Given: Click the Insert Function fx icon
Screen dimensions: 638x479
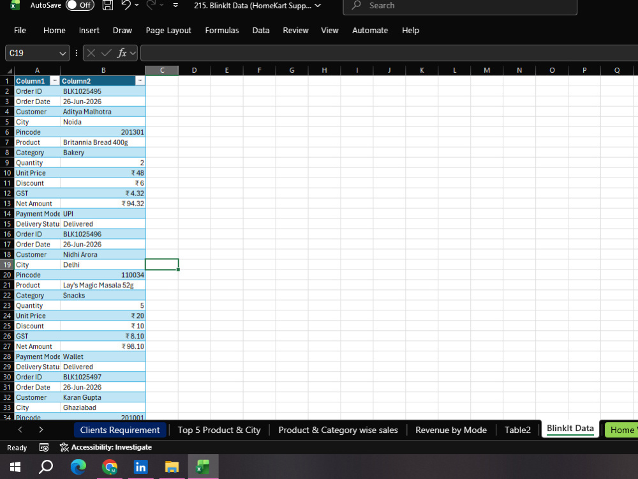Looking at the screenshot, I should pyautogui.click(x=122, y=54).
